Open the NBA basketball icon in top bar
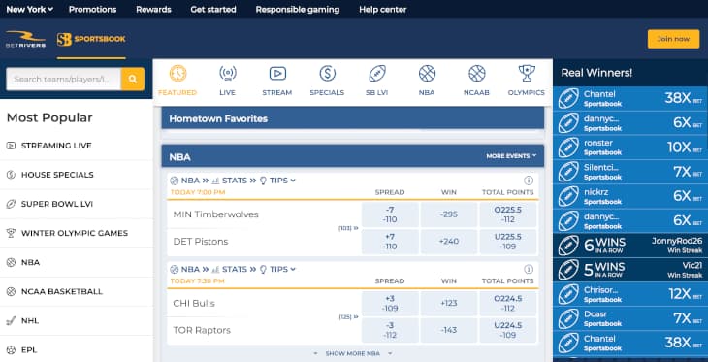The width and height of the screenshot is (708, 362). 427,74
